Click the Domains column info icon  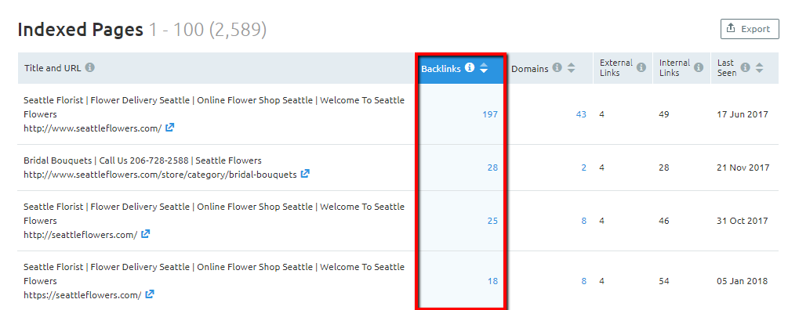[557, 68]
